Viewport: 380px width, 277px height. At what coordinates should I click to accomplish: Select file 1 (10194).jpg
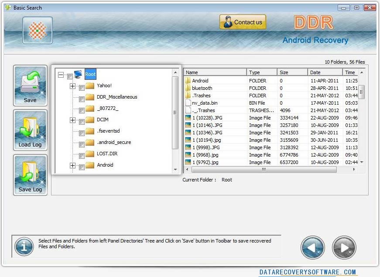(271, 140)
